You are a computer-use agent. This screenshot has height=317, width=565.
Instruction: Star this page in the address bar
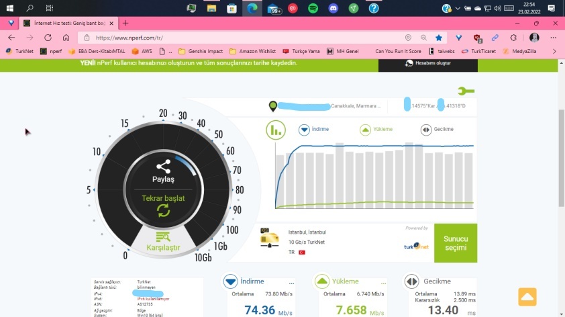(x=439, y=38)
